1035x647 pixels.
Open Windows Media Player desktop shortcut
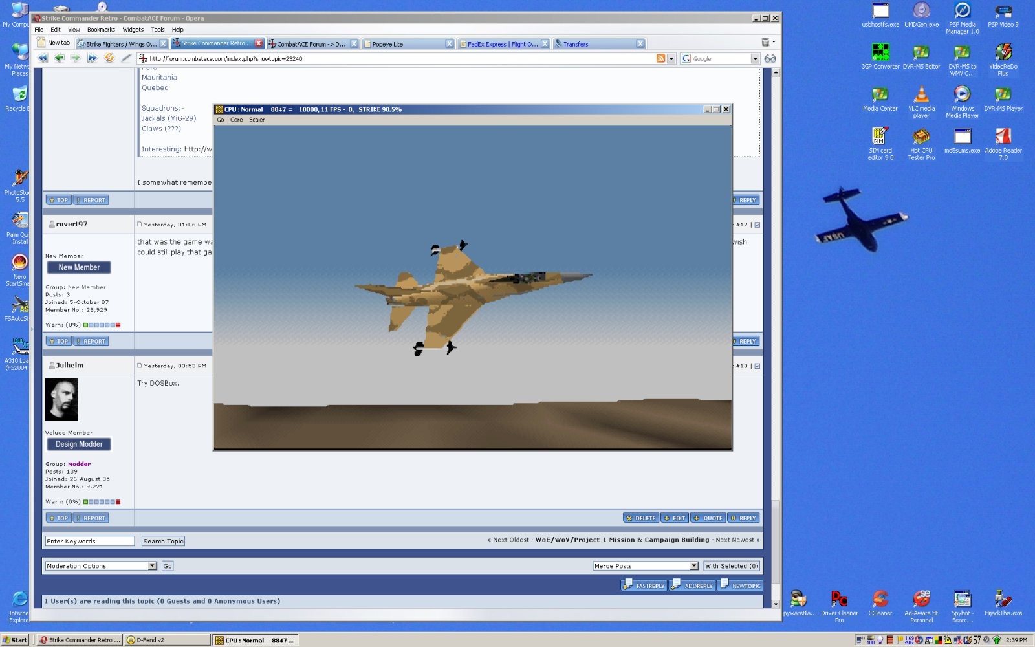pyautogui.click(x=962, y=102)
